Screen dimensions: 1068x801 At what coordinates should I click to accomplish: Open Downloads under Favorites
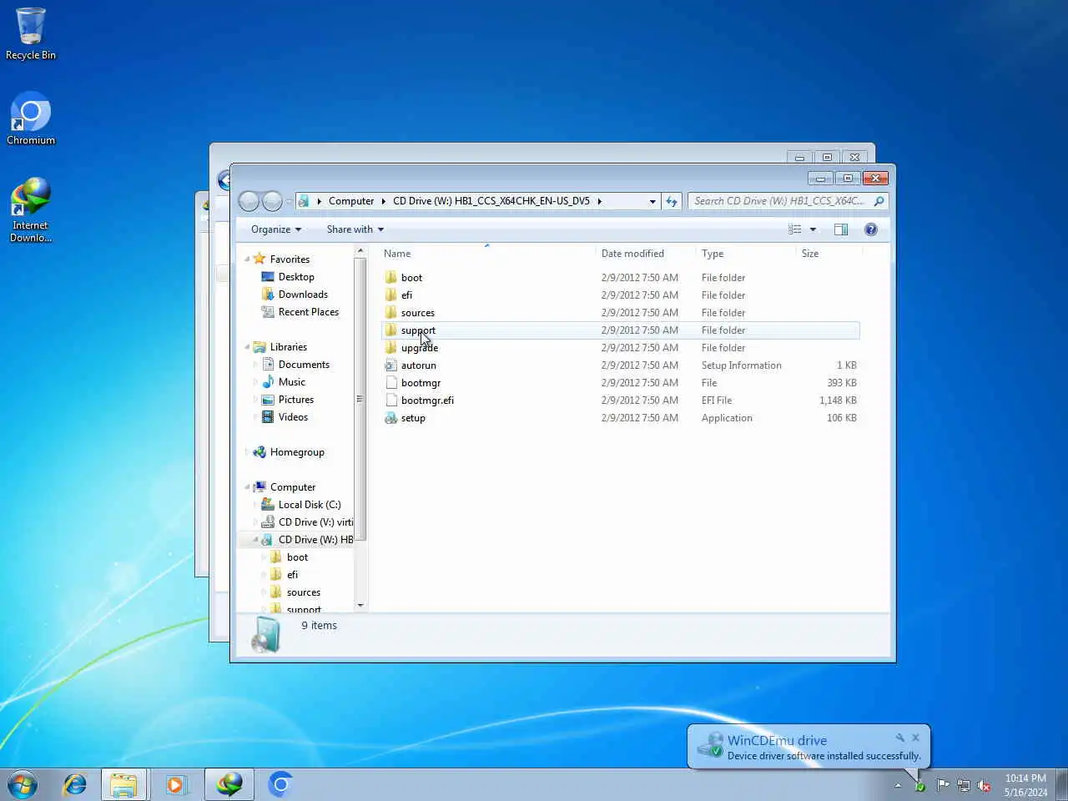coord(303,295)
